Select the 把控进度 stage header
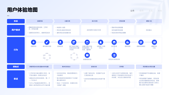 [x=122, y=21]
